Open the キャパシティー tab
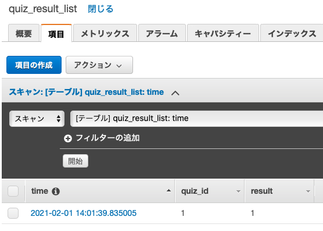The height and width of the screenshot is (231, 323). [x=223, y=33]
